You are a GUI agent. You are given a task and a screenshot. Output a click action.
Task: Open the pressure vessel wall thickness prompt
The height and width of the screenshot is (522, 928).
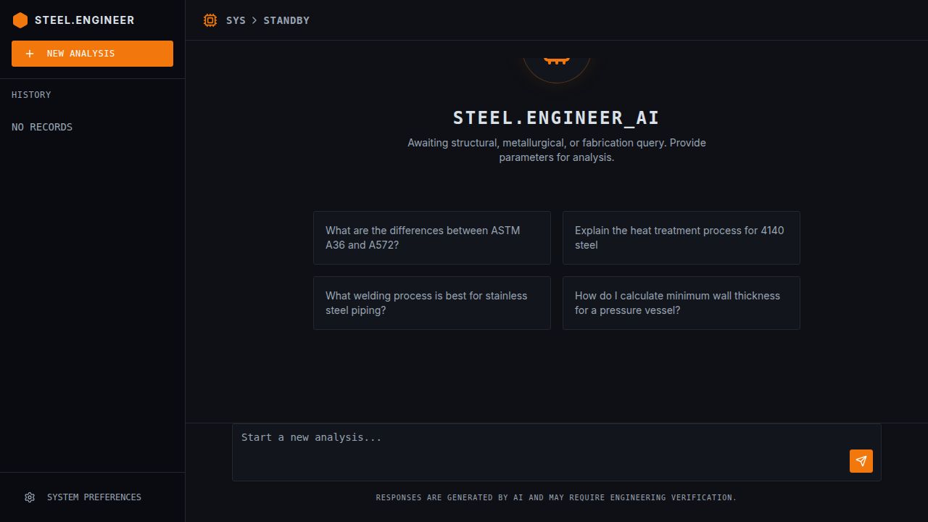681,303
